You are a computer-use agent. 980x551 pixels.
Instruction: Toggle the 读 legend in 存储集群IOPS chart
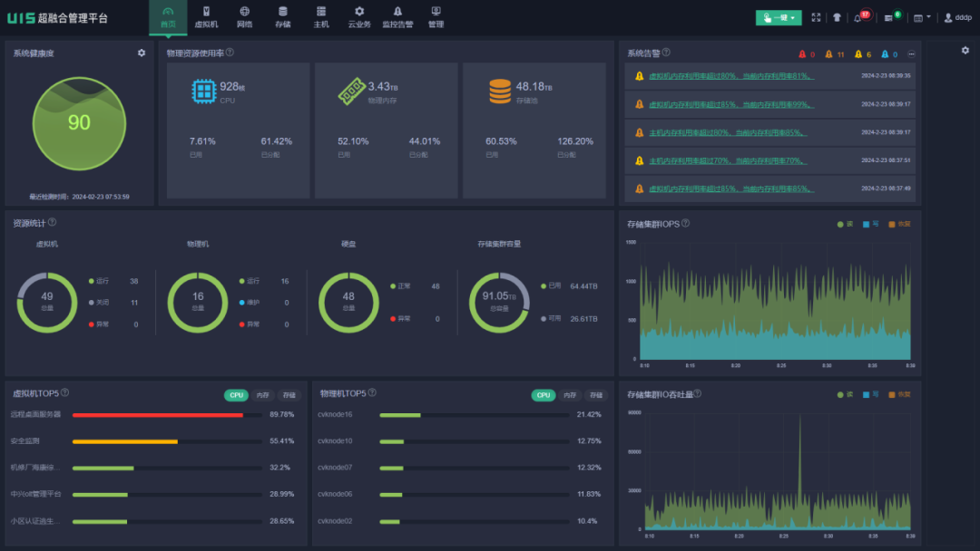[844, 224]
